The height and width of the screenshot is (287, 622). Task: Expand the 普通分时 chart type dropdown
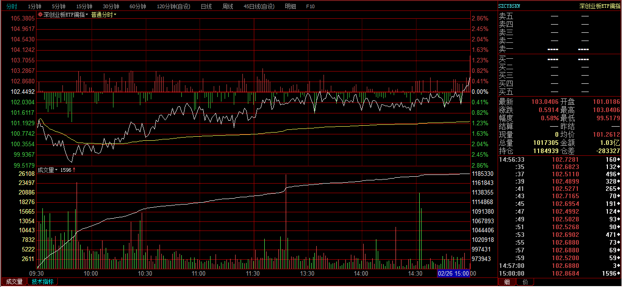(x=103, y=15)
